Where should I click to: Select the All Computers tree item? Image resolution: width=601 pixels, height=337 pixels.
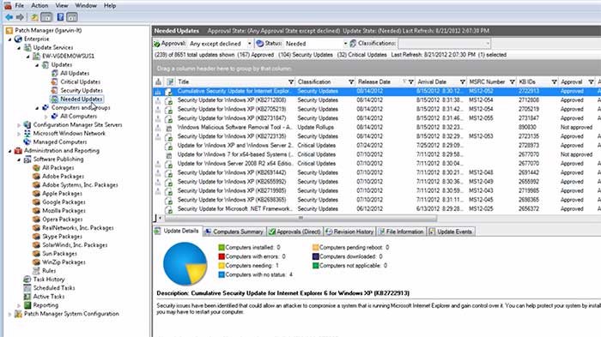(x=79, y=116)
